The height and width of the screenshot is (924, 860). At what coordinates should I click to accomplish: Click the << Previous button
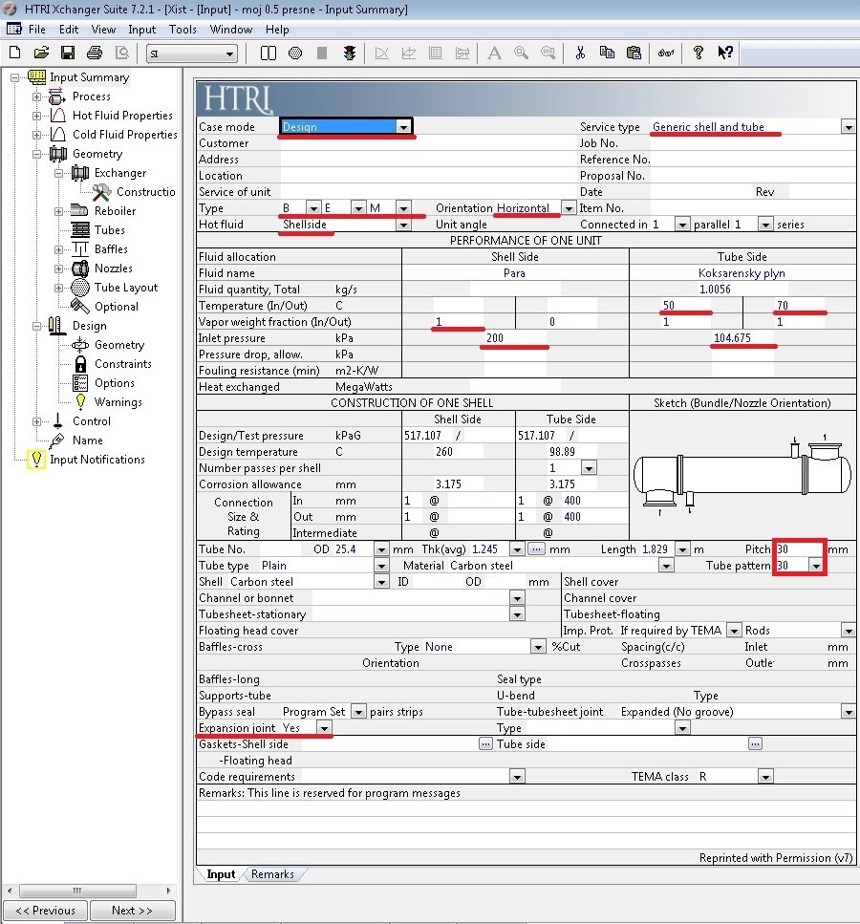coord(45,911)
